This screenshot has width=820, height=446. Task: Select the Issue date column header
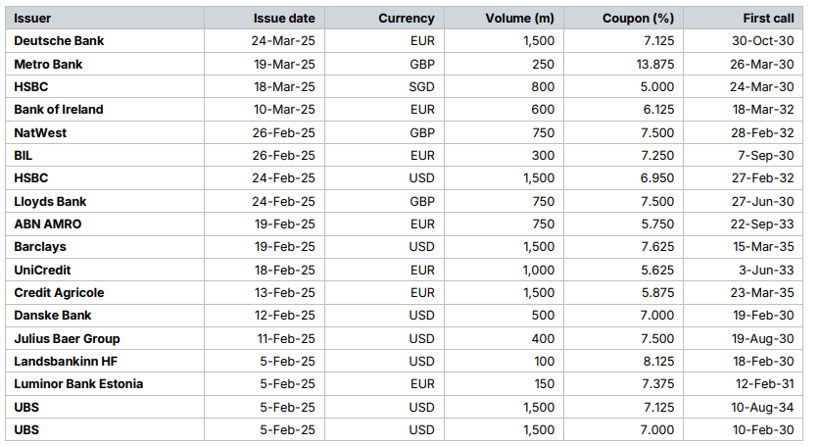pos(284,19)
